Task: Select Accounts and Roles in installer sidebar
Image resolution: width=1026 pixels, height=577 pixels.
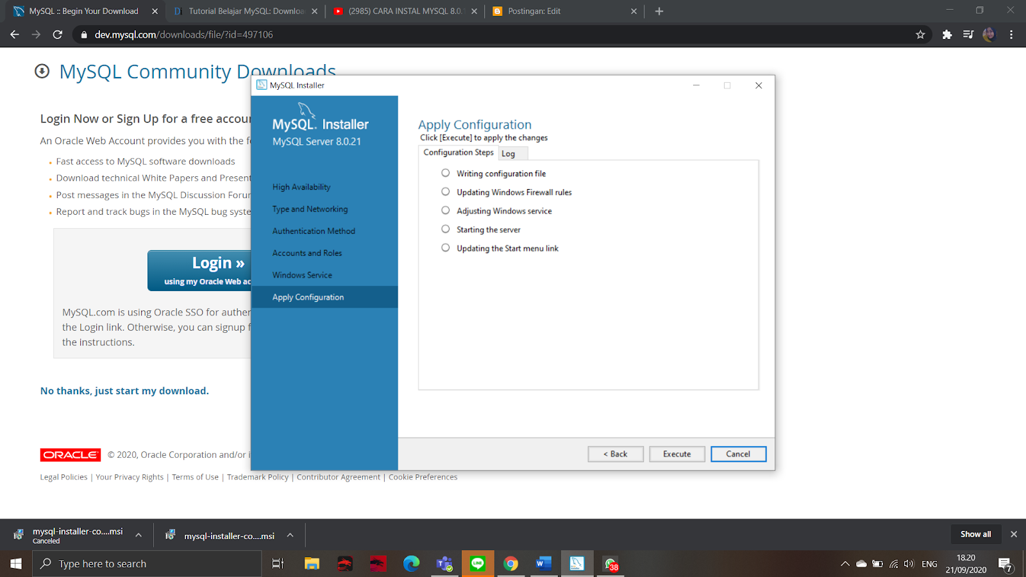Action: tap(307, 253)
